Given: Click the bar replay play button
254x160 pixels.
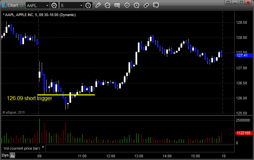Looking at the screenshot, I should click(127, 5).
